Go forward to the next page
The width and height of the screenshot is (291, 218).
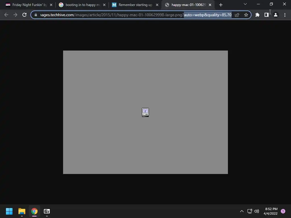(15, 15)
